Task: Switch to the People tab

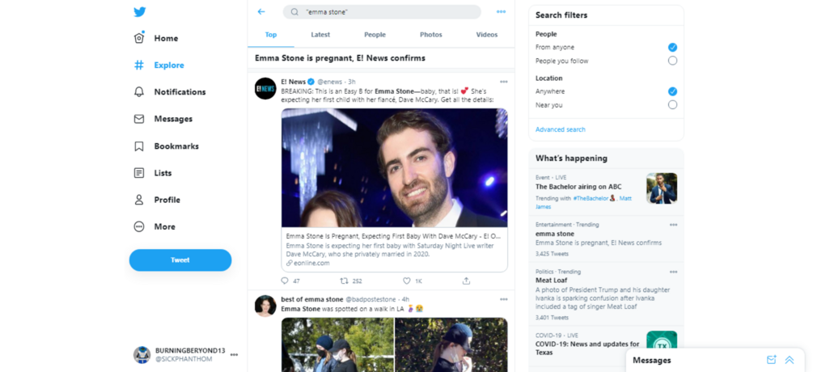Action: click(x=375, y=35)
